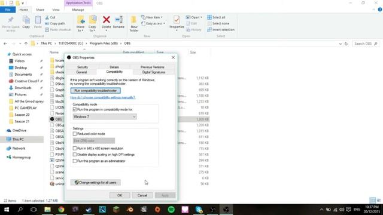
Task: Open the Manage ribbon tab
Action: [x=78, y=10]
